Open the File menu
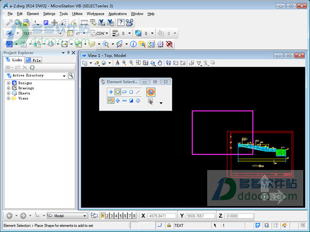This screenshot has width=310, height=232. (10, 13)
